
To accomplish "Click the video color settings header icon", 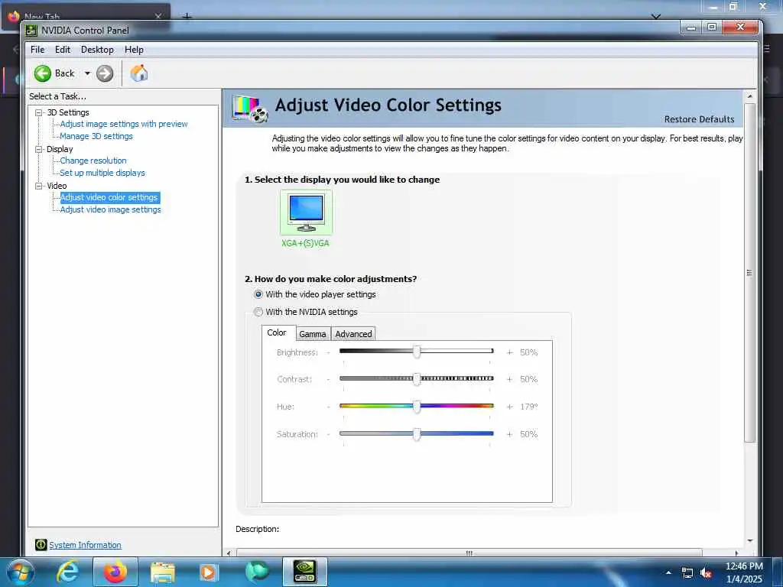I will coord(250,109).
